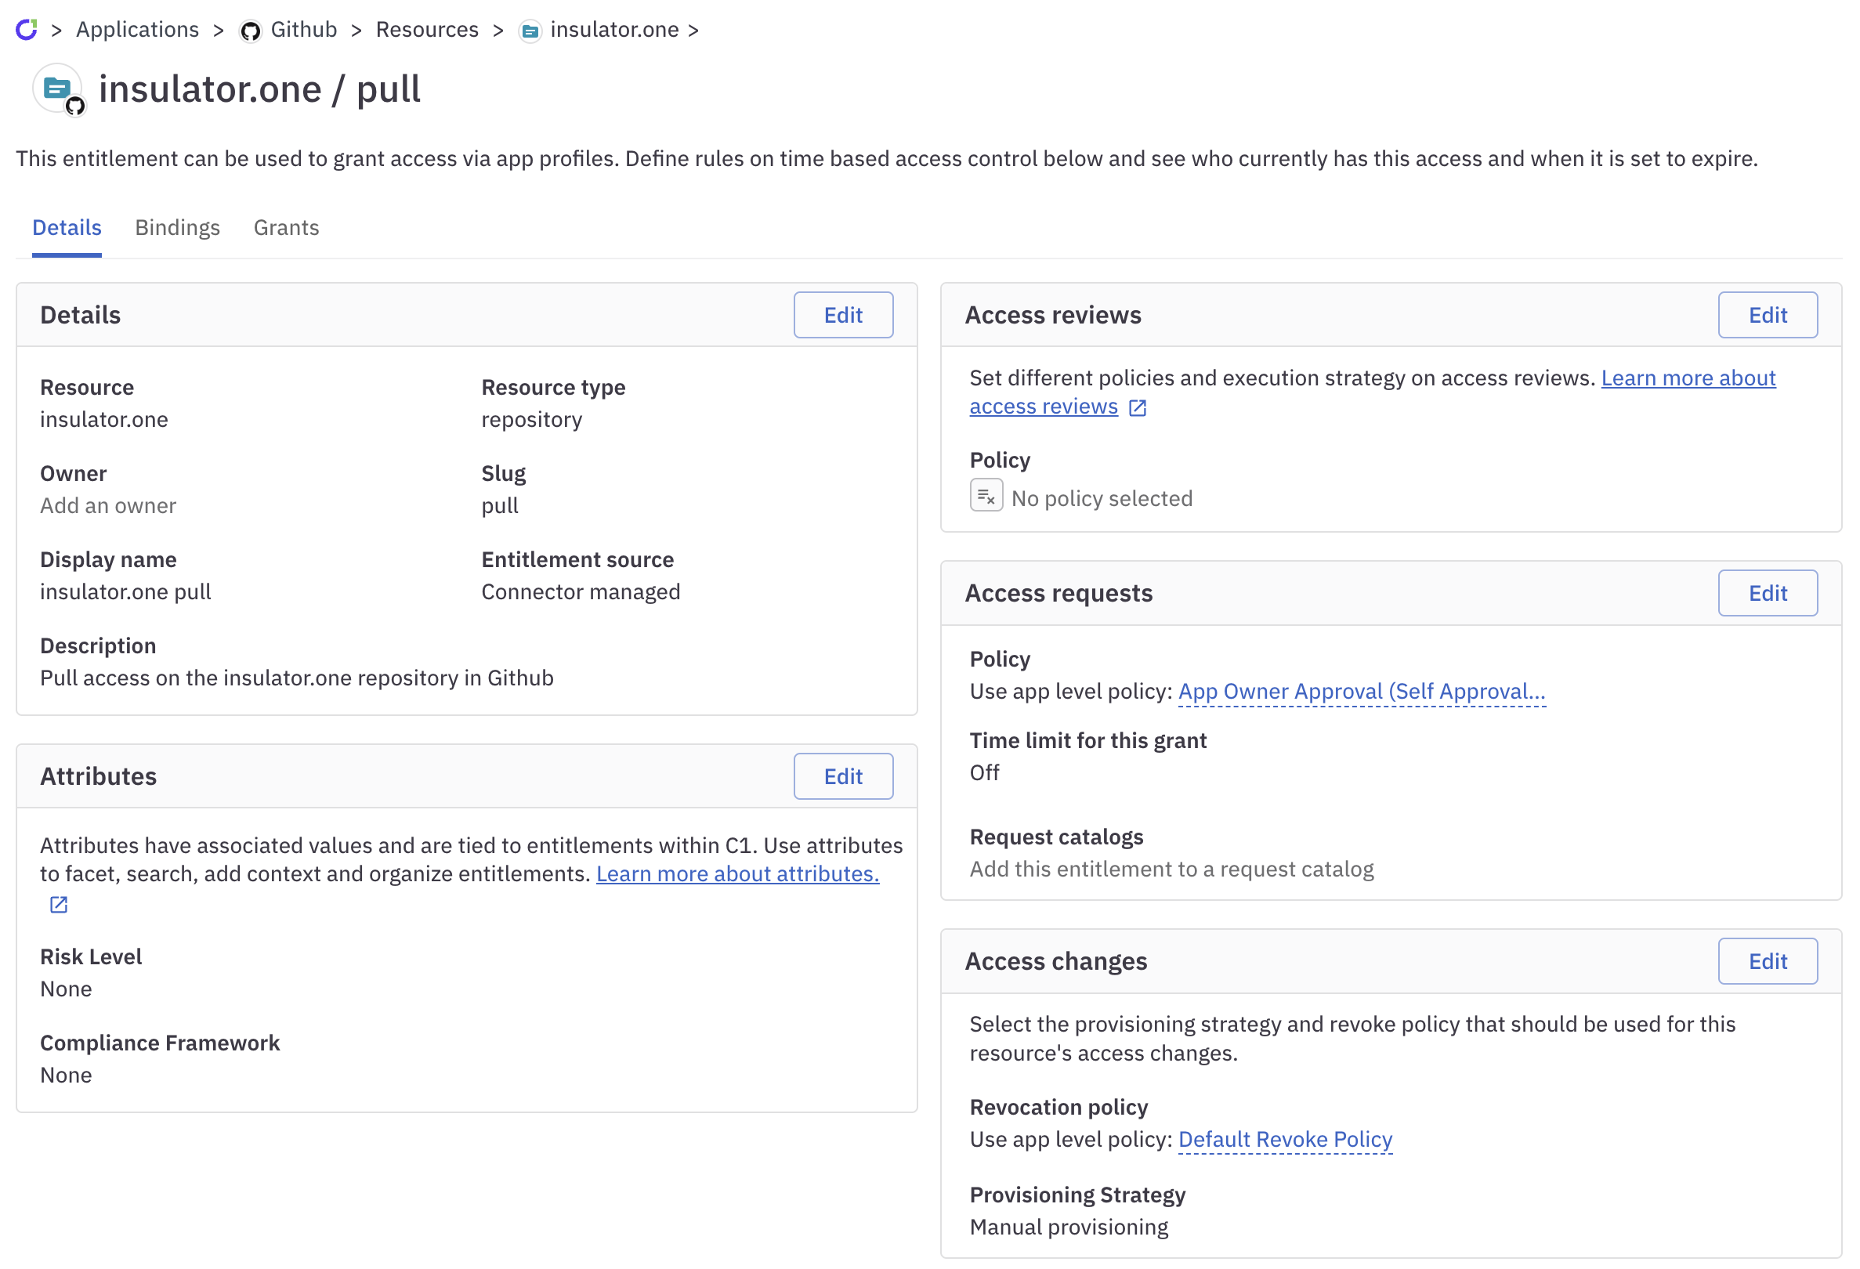1860x1269 pixels.
Task: Edit the Access changes settings
Action: (x=1768, y=961)
